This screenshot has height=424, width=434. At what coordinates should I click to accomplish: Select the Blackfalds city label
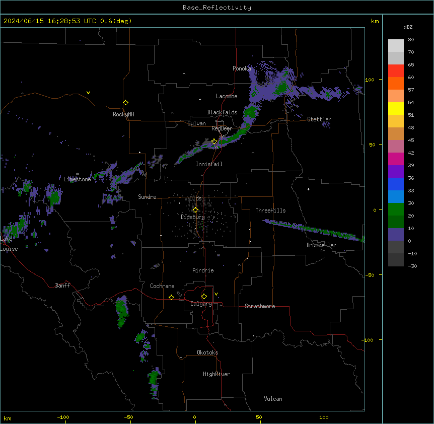(x=222, y=112)
